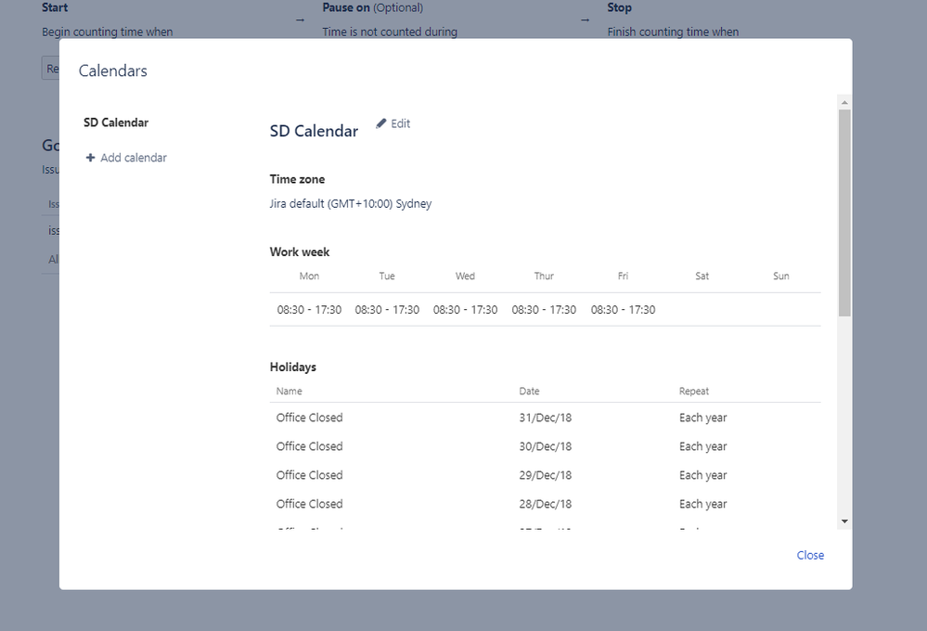Click Office Closed in the 29/Dec/18 row
927x631 pixels.
(309, 475)
